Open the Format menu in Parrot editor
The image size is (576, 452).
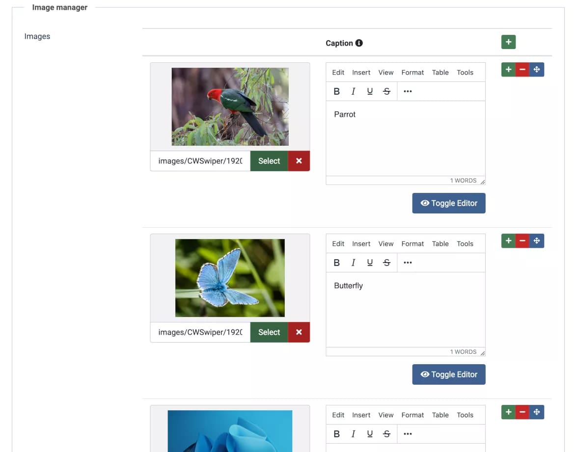pos(412,73)
